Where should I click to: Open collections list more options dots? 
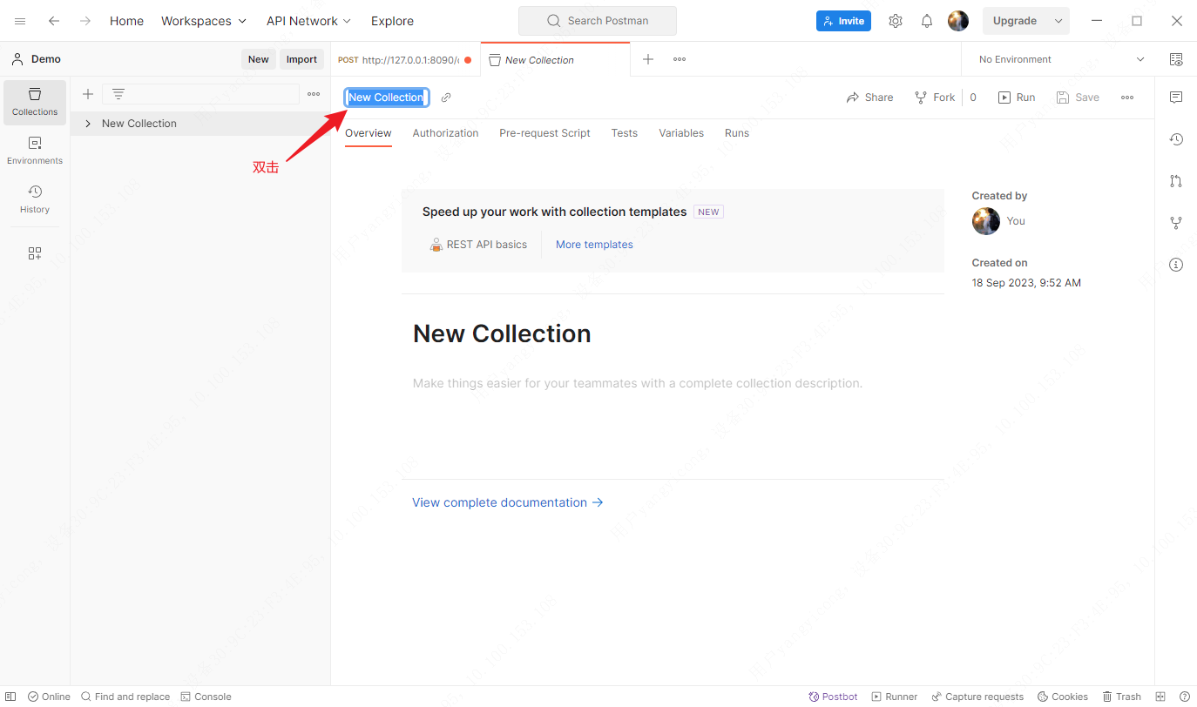(x=314, y=94)
